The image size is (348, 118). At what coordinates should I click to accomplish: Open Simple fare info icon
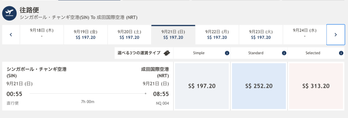tap(227, 53)
